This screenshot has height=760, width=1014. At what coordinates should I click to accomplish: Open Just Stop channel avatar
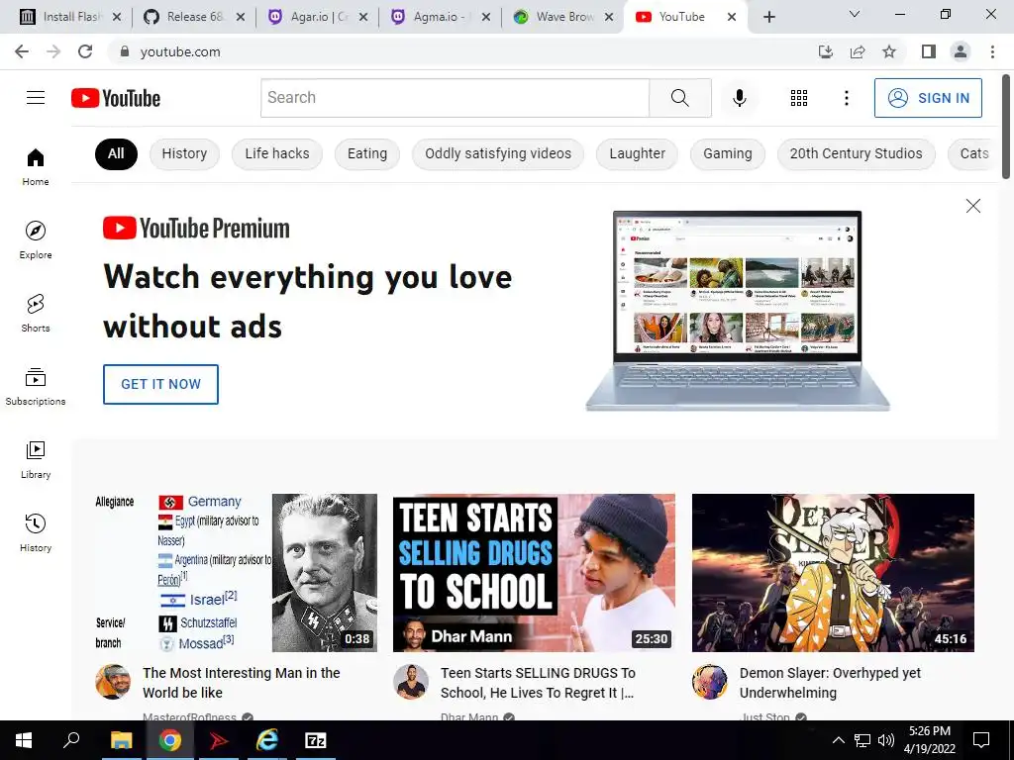(x=709, y=682)
